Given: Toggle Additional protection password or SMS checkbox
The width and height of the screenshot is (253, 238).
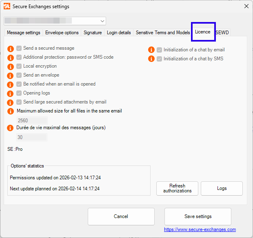Looking at the screenshot, I should pos(19,57).
